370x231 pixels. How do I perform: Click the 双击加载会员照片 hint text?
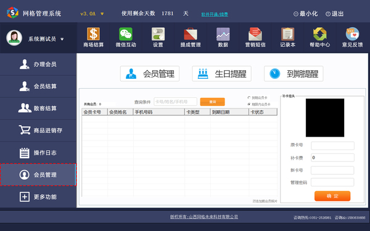coord(265,201)
